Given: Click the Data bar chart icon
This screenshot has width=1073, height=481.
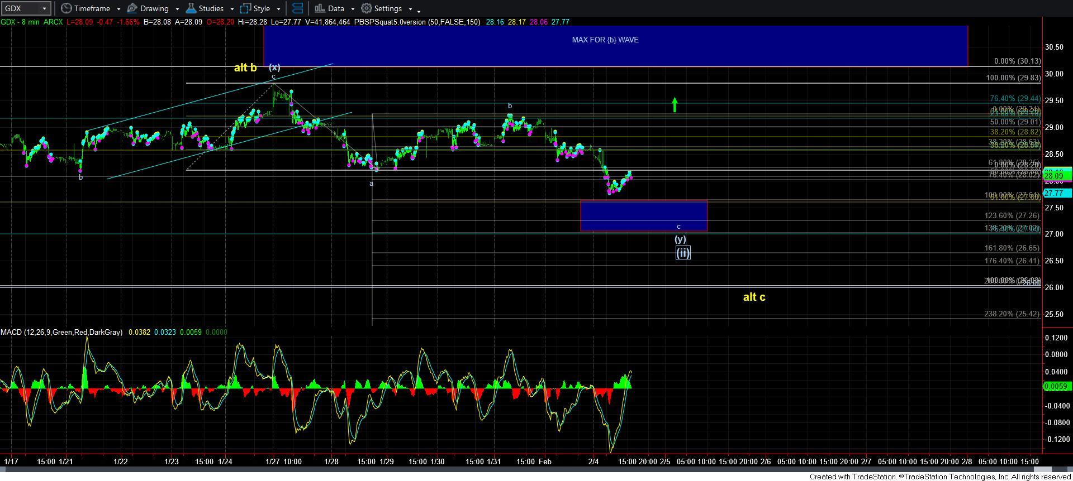Looking at the screenshot, I should (319, 8).
